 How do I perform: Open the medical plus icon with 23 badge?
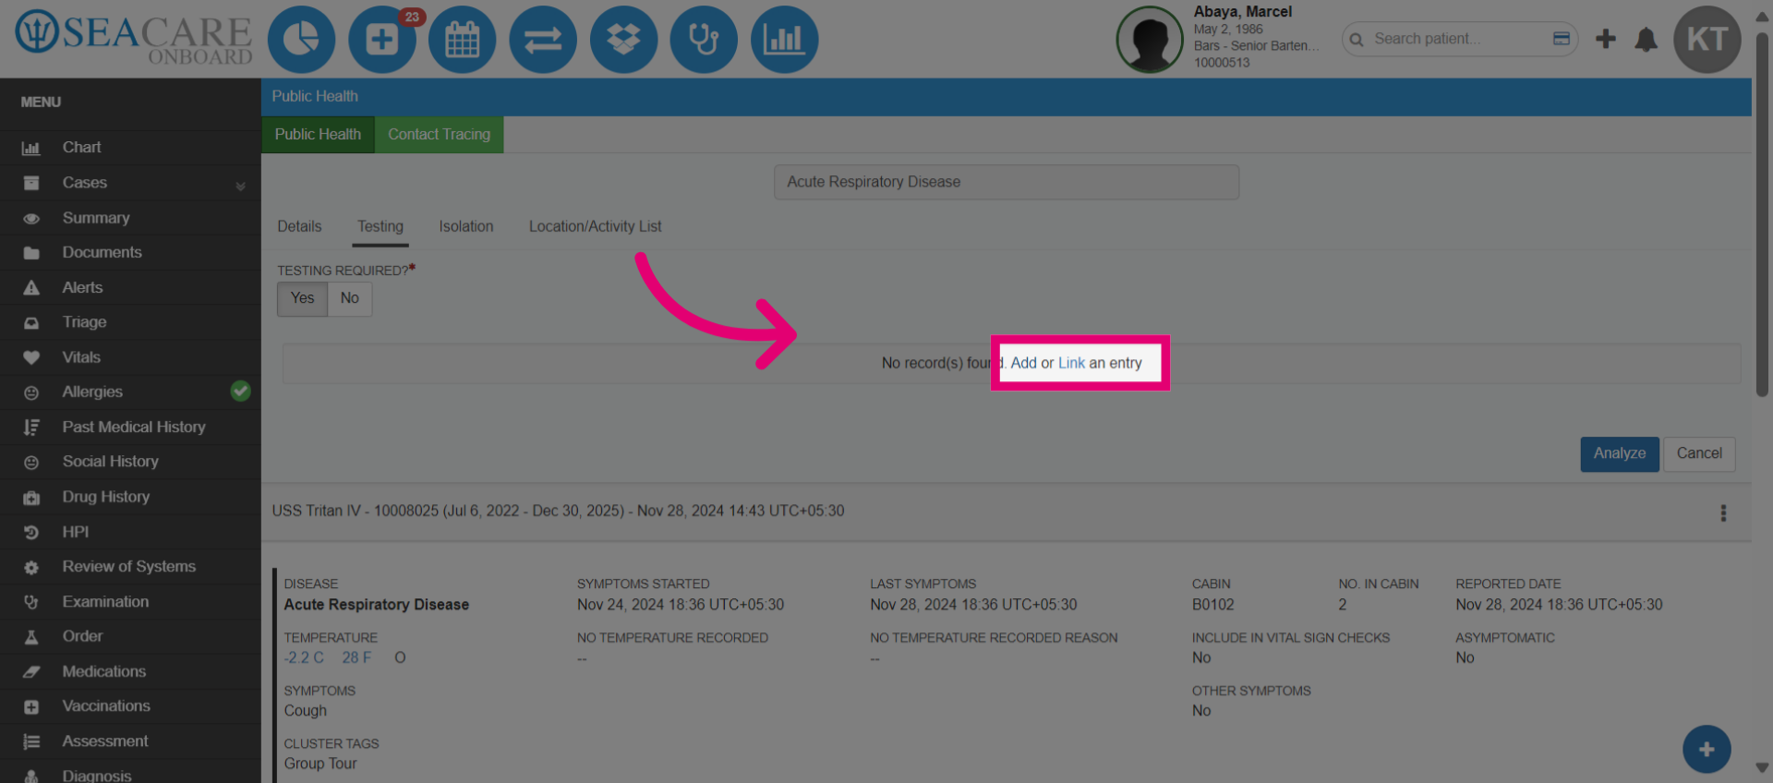tap(382, 40)
